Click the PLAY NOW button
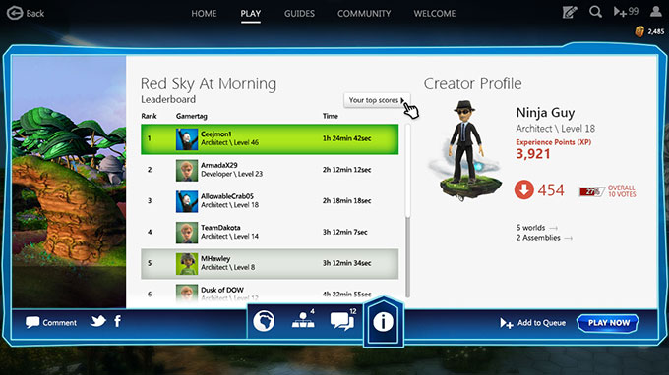The image size is (669, 375). point(608,323)
